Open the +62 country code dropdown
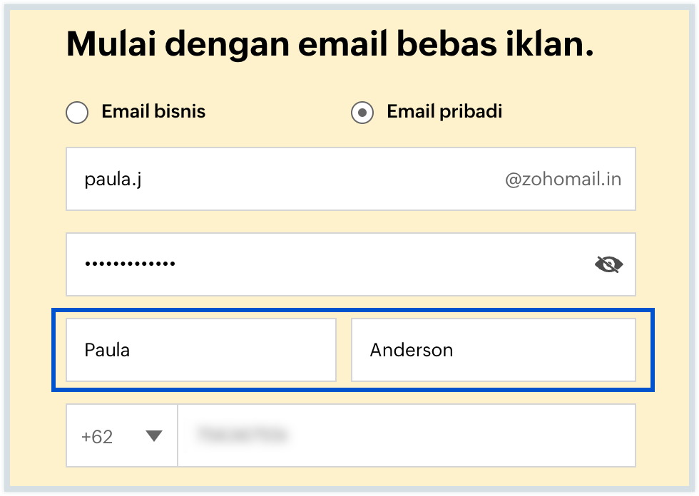 pos(122,436)
